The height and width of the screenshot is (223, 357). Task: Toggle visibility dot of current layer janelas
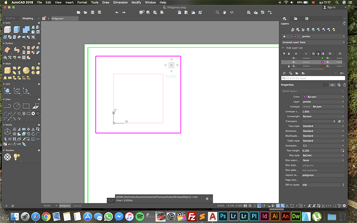pos(284,37)
